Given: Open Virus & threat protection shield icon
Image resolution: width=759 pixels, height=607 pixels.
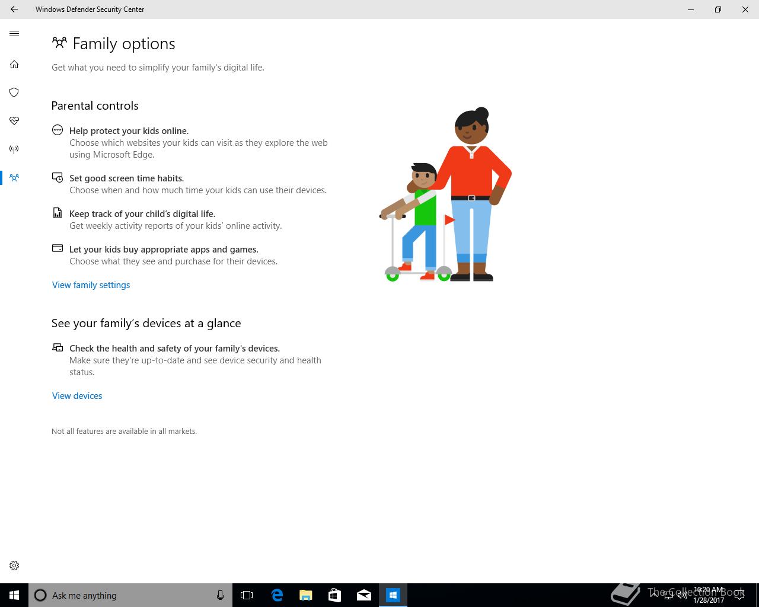Looking at the screenshot, I should click(x=14, y=92).
